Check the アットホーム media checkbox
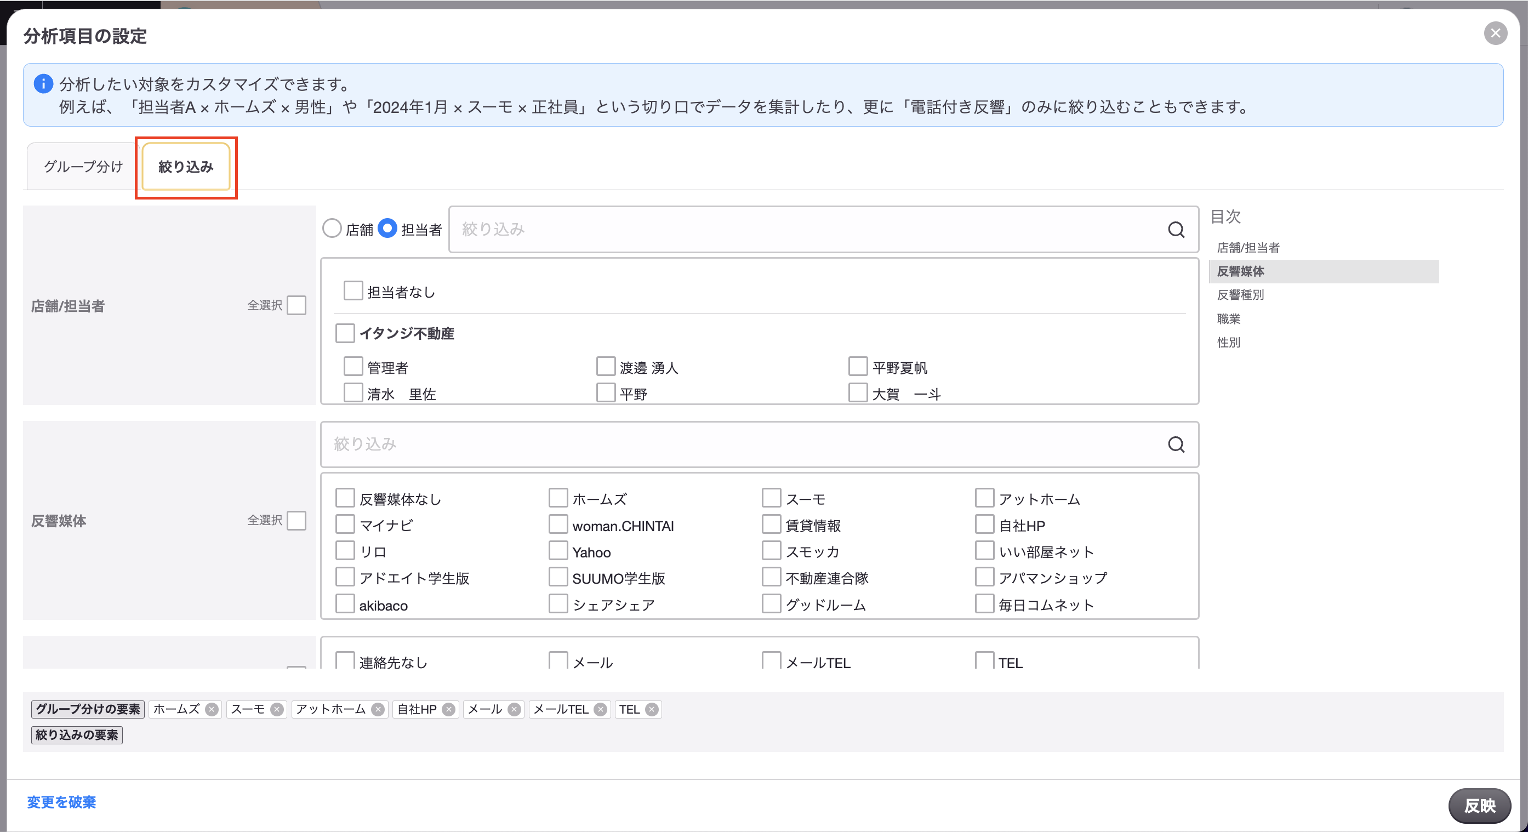This screenshot has height=832, width=1528. tap(985, 498)
